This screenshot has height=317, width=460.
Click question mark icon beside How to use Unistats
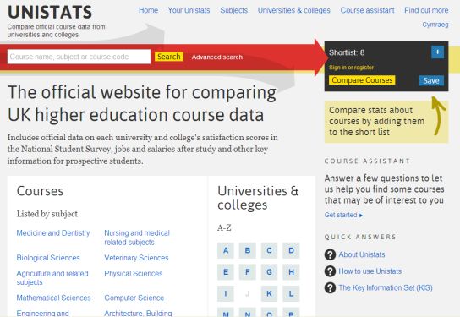(x=330, y=271)
